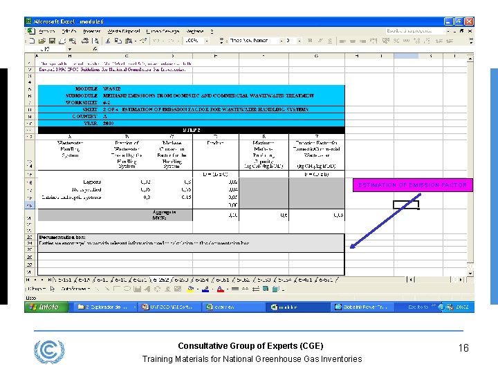Toggle Italic formatting
This screenshot has height=373, width=498.
click(x=320, y=41)
